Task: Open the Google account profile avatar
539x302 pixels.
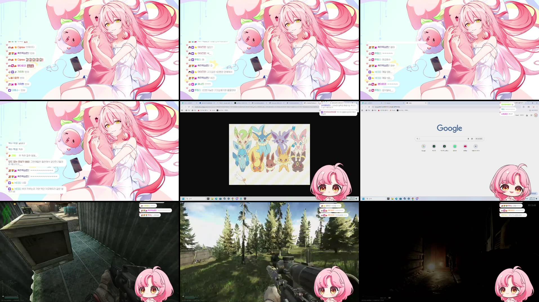Action: pyautogui.click(x=536, y=115)
